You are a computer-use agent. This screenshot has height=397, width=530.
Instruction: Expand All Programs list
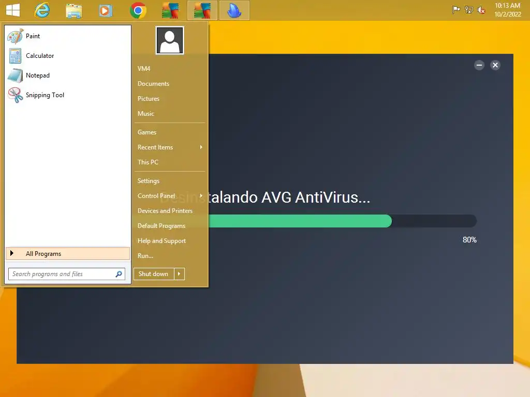(68, 254)
